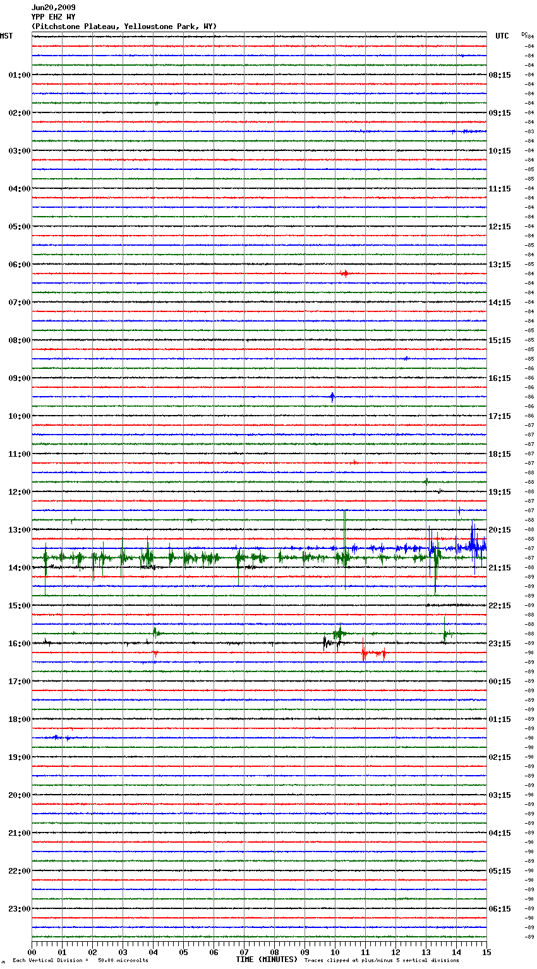This screenshot has height=969, width=537.
Task: Select the 10:00 MST row label
Action: point(20,416)
